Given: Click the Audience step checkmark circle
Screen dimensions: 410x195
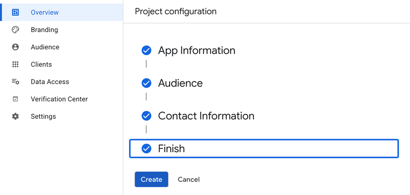Looking at the screenshot, I should pos(147,83).
